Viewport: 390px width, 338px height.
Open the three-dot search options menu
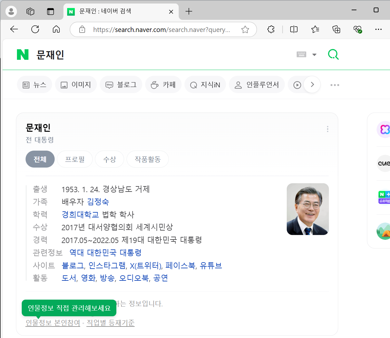(x=335, y=85)
